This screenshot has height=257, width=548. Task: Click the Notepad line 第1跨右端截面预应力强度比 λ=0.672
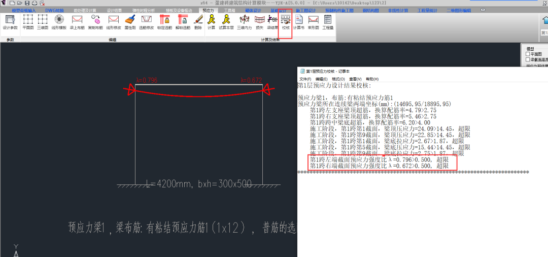379,166
